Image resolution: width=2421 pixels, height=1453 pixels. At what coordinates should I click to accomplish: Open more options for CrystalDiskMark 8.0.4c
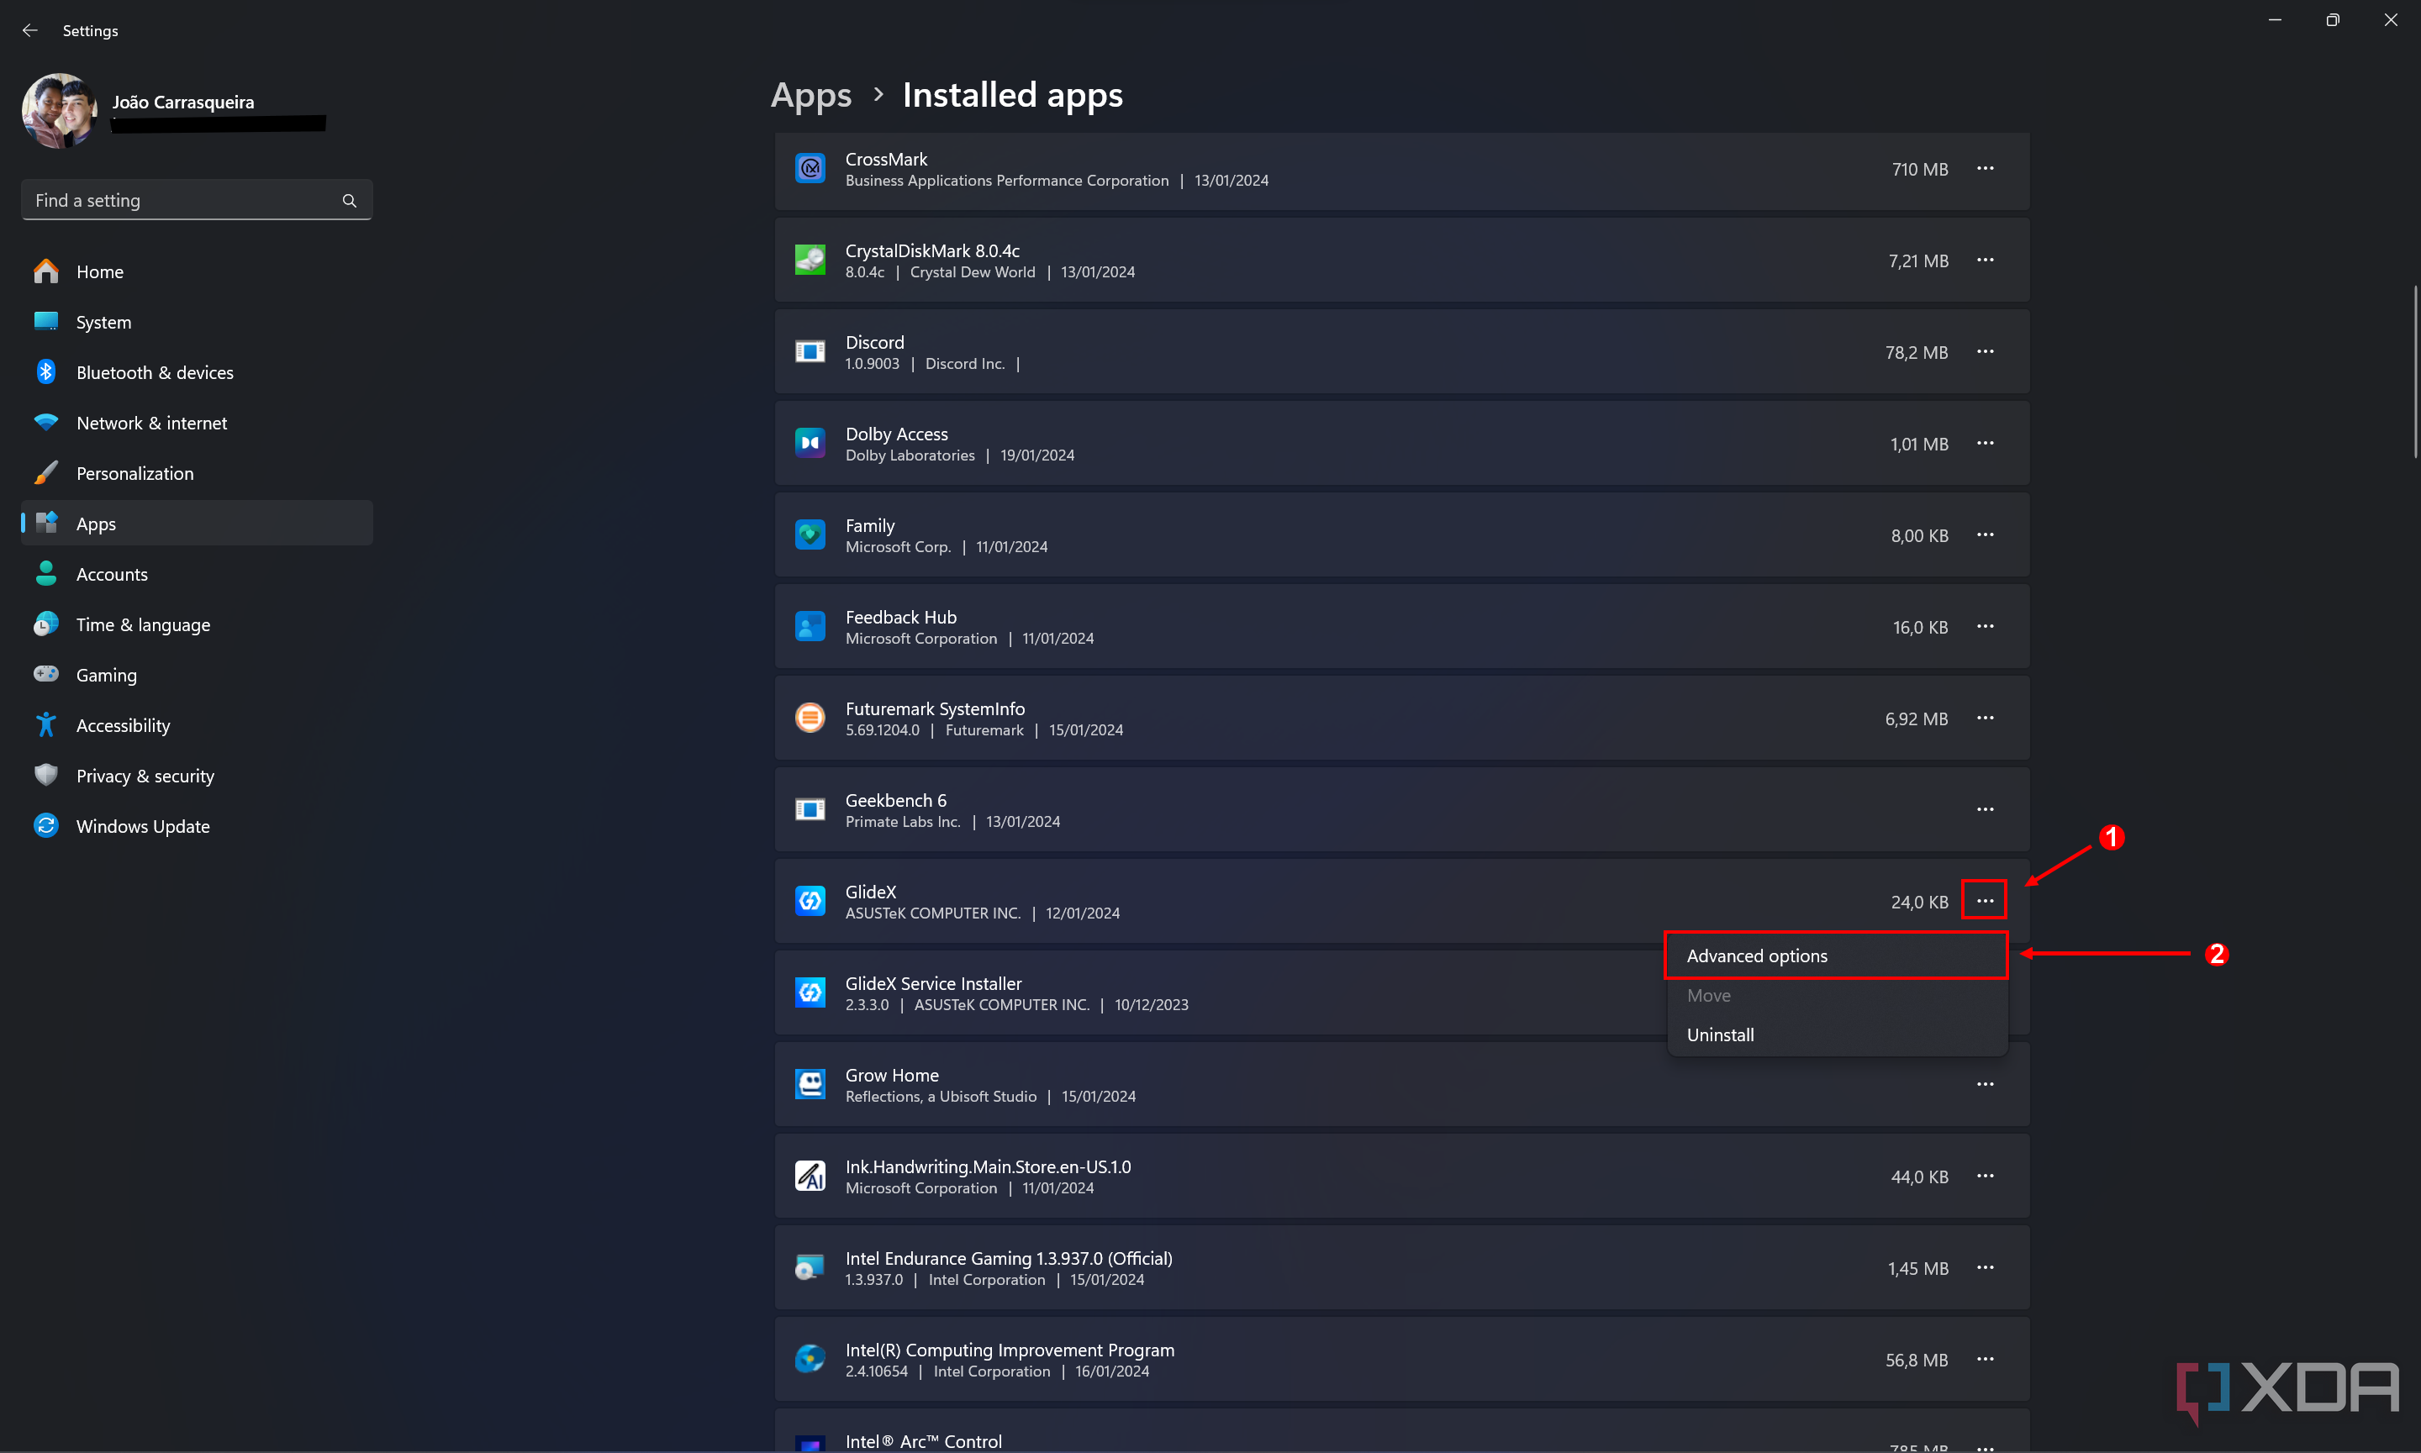point(1984,261)
